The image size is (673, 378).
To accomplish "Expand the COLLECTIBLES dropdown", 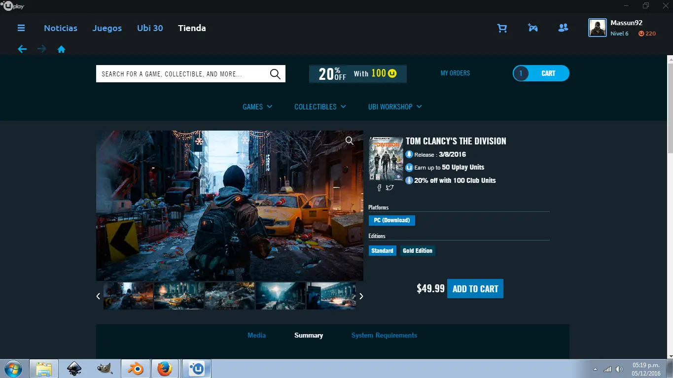I will tap(320, 107).
